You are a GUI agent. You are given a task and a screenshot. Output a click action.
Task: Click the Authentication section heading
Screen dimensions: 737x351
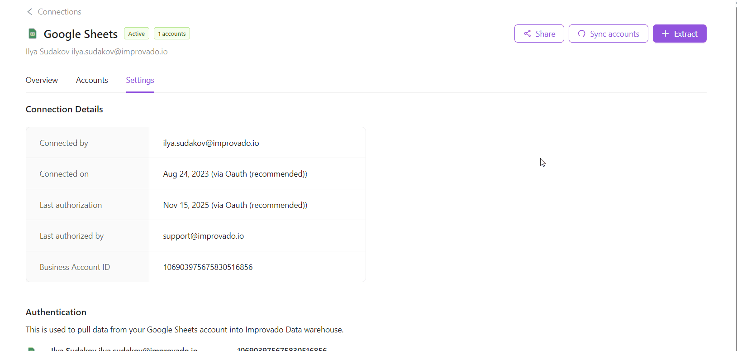pyautogui.click(x=56, y=312)
